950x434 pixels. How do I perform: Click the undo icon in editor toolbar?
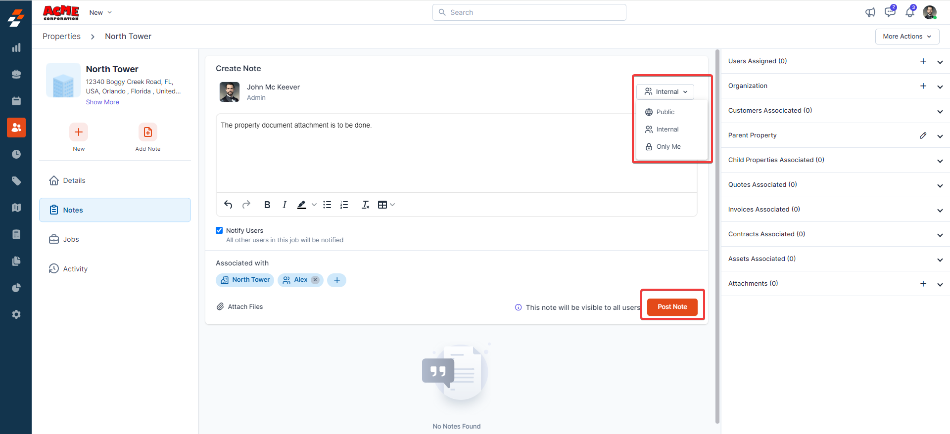pyautogui.click(x=228, y=205)
